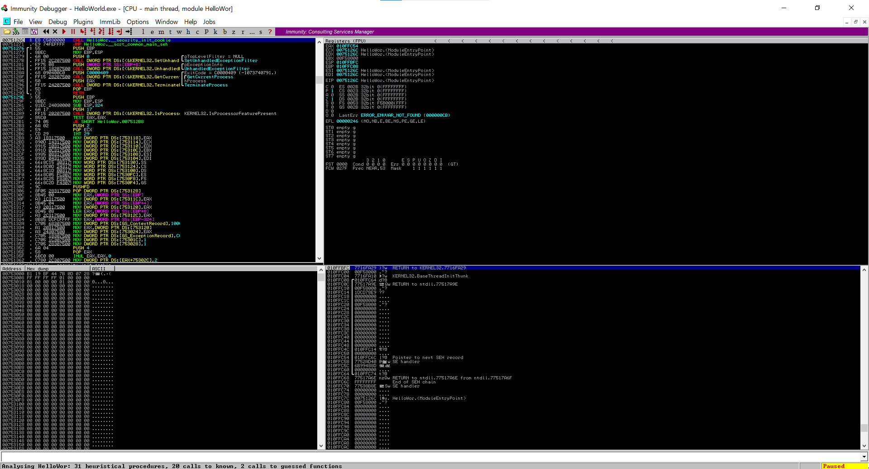
Task: Show Windows via 'w' button
Action: pyautogui.click(x=179, y=32)
